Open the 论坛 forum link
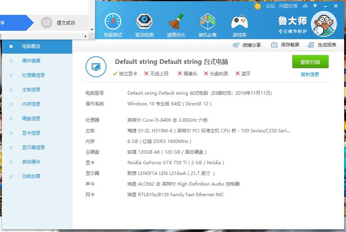This screenshot has width=346, height=232. [x=270, y=6]
